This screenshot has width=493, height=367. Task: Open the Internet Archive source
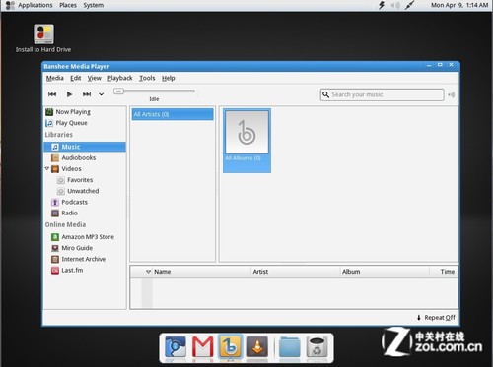click(85, 259)
